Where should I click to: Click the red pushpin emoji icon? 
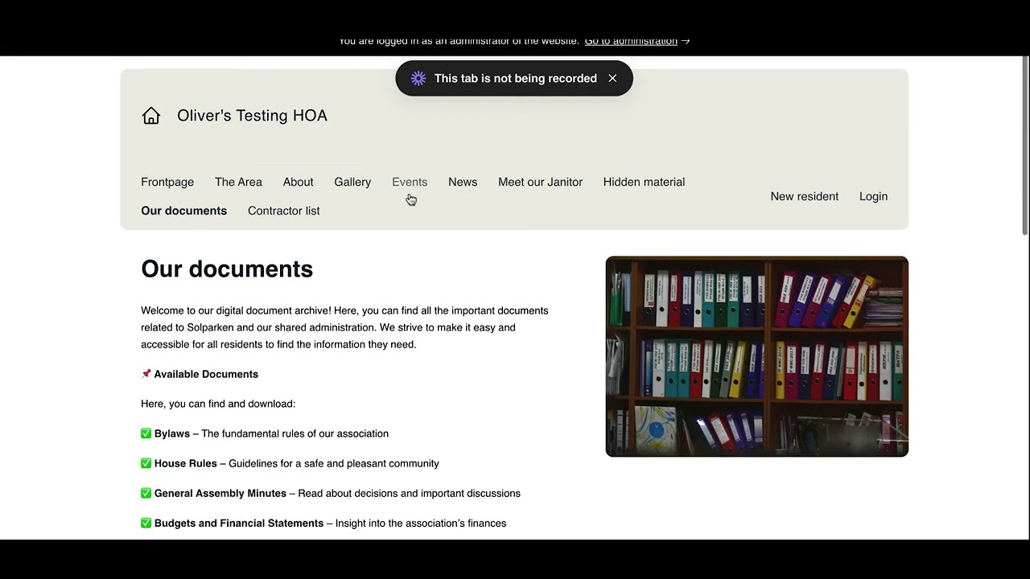tap(146, 374)
